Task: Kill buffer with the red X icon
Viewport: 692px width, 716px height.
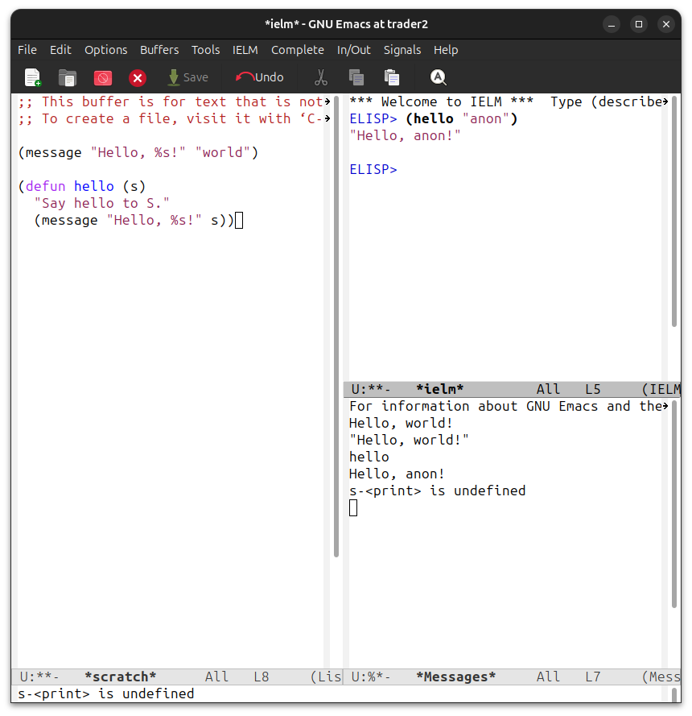Action: click(138, 77)
